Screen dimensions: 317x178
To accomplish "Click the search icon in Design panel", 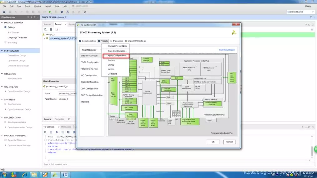I will click(x=45, y=30).
